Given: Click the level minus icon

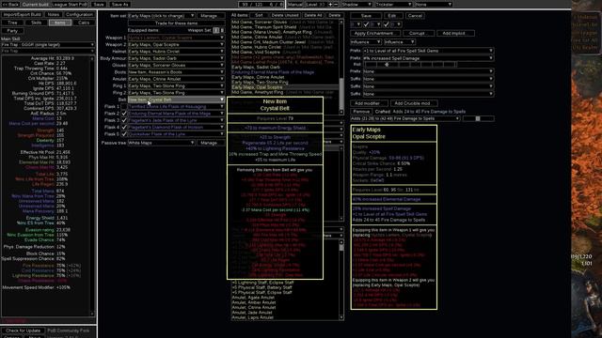Looking at the screenshot, I should (x=336, y=4).
